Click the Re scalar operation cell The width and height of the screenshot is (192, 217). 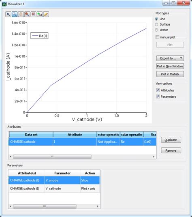(132, 142)
